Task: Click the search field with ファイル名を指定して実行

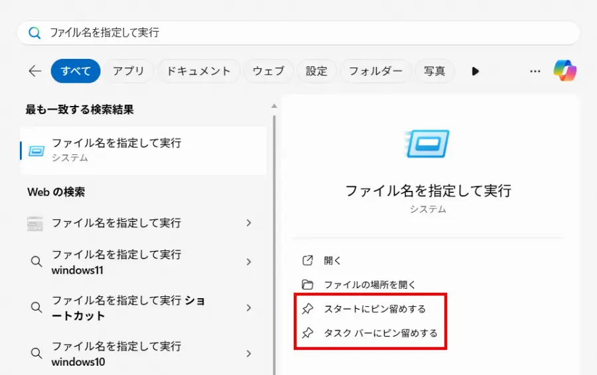Action: [x=298, y=32]
